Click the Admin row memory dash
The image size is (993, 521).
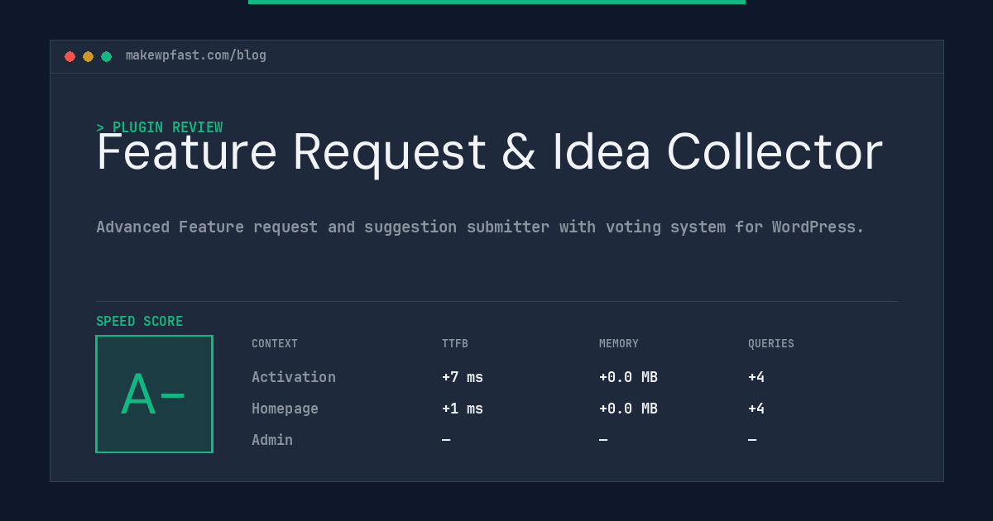603,440
